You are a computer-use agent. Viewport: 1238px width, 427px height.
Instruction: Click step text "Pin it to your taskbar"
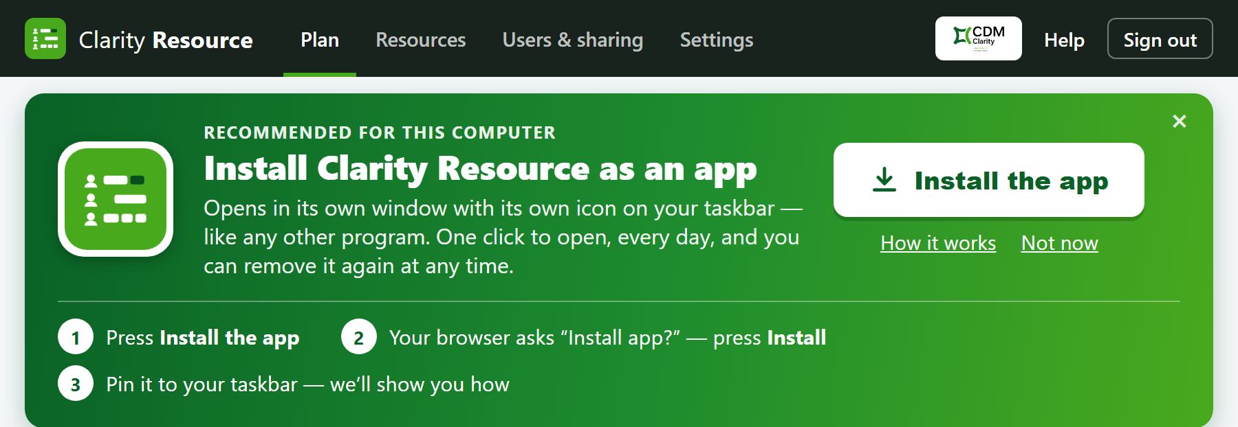click(307, 384)
